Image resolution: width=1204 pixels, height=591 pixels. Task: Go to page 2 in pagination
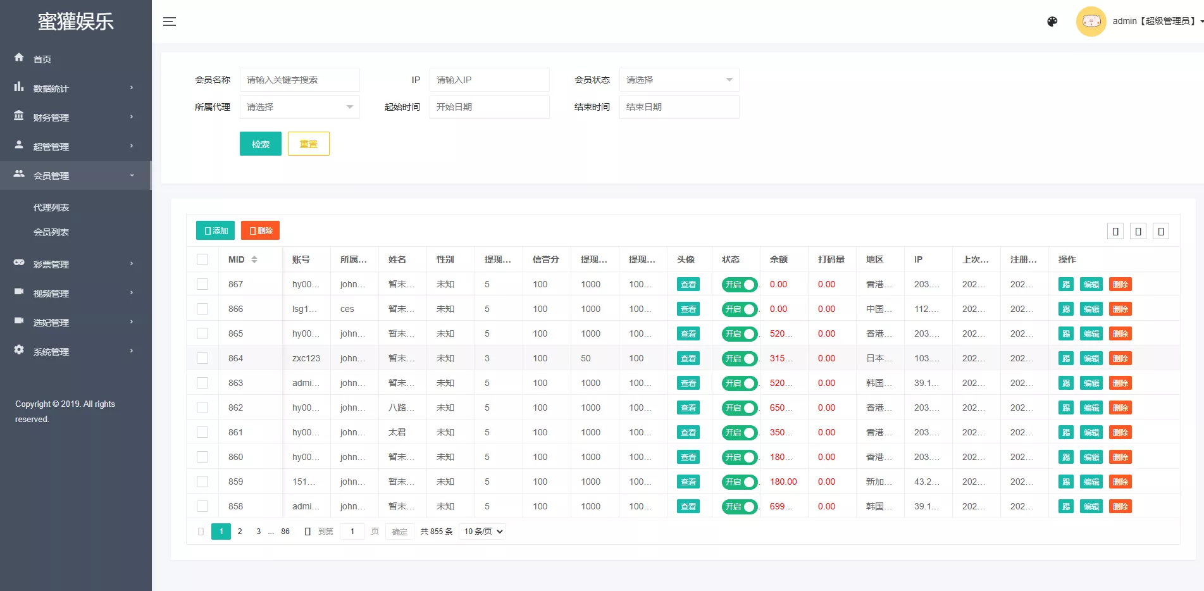[240, 532]
